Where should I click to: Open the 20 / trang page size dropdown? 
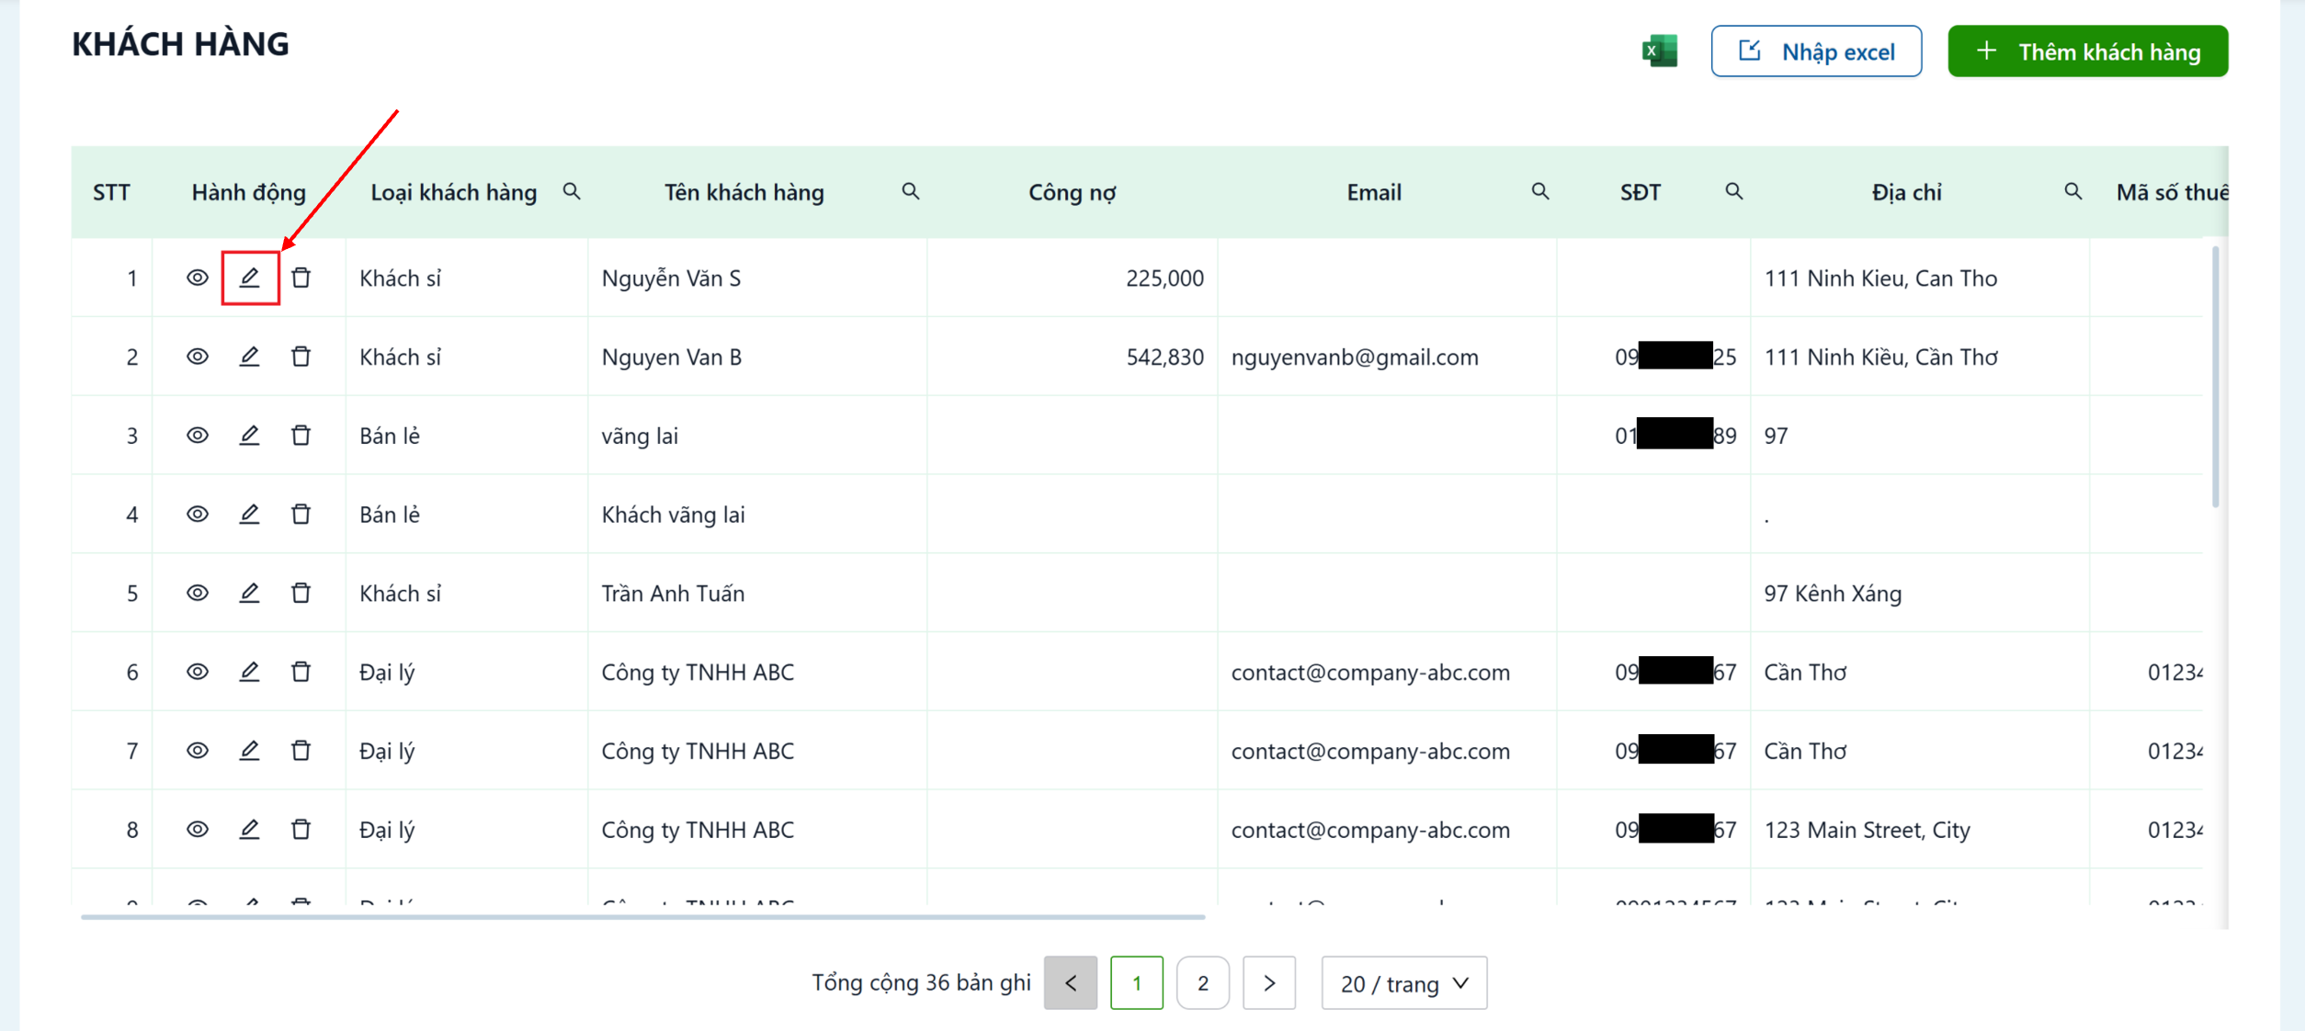pos(1404,983)
